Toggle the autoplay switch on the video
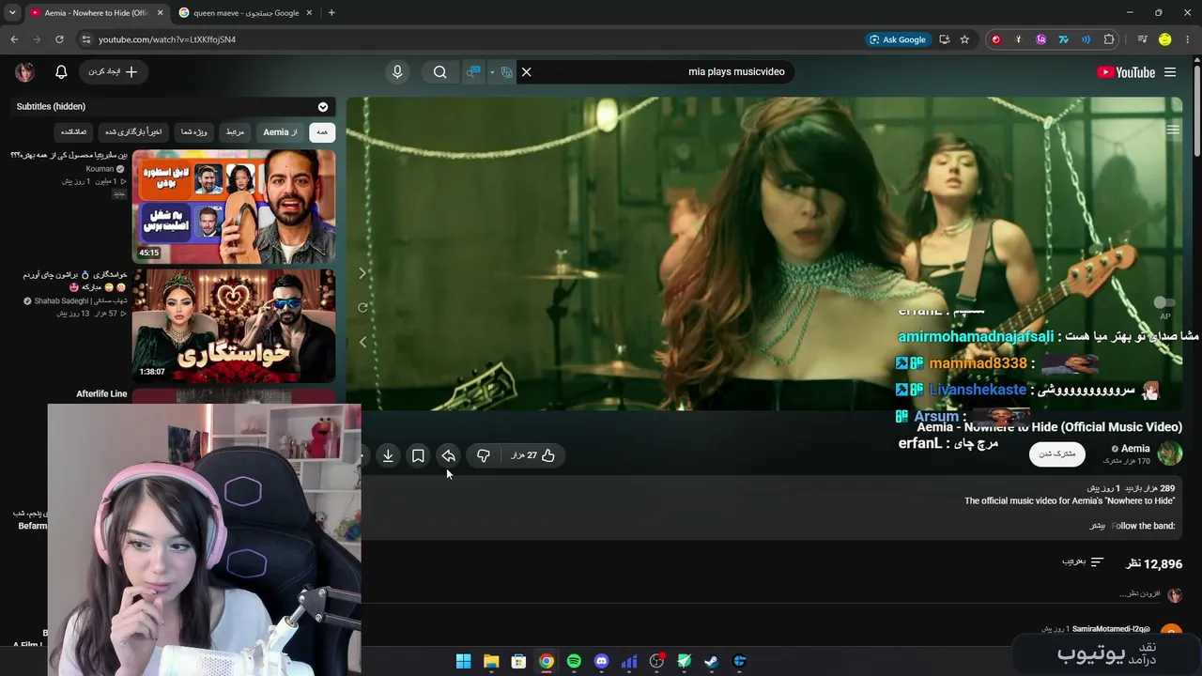This screenshot has width=1202, height=676. coord(1164,302)
